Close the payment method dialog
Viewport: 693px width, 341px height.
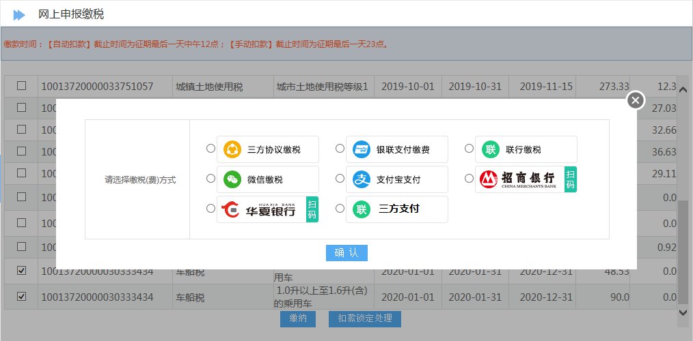tap(636, 101)
